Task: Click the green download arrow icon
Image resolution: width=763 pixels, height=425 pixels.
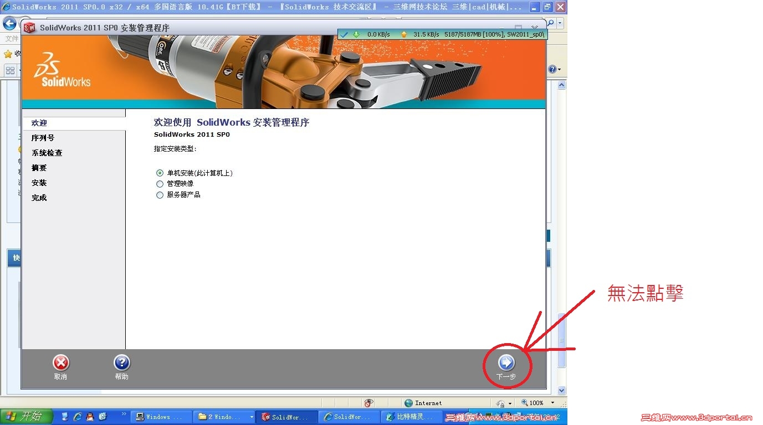Action: (356, 34)
